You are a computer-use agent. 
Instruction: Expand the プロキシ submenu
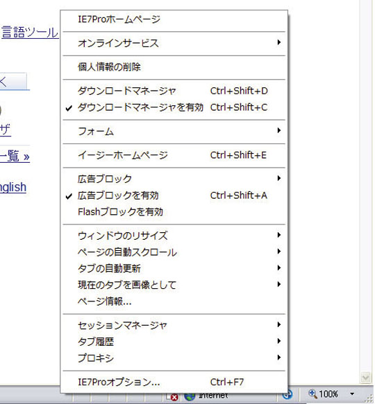click(174, 358)
